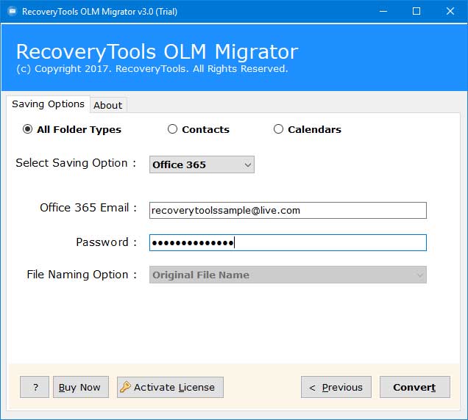Select the Contacts radio button
Screen dimensions: 468x420
[172, 129]
